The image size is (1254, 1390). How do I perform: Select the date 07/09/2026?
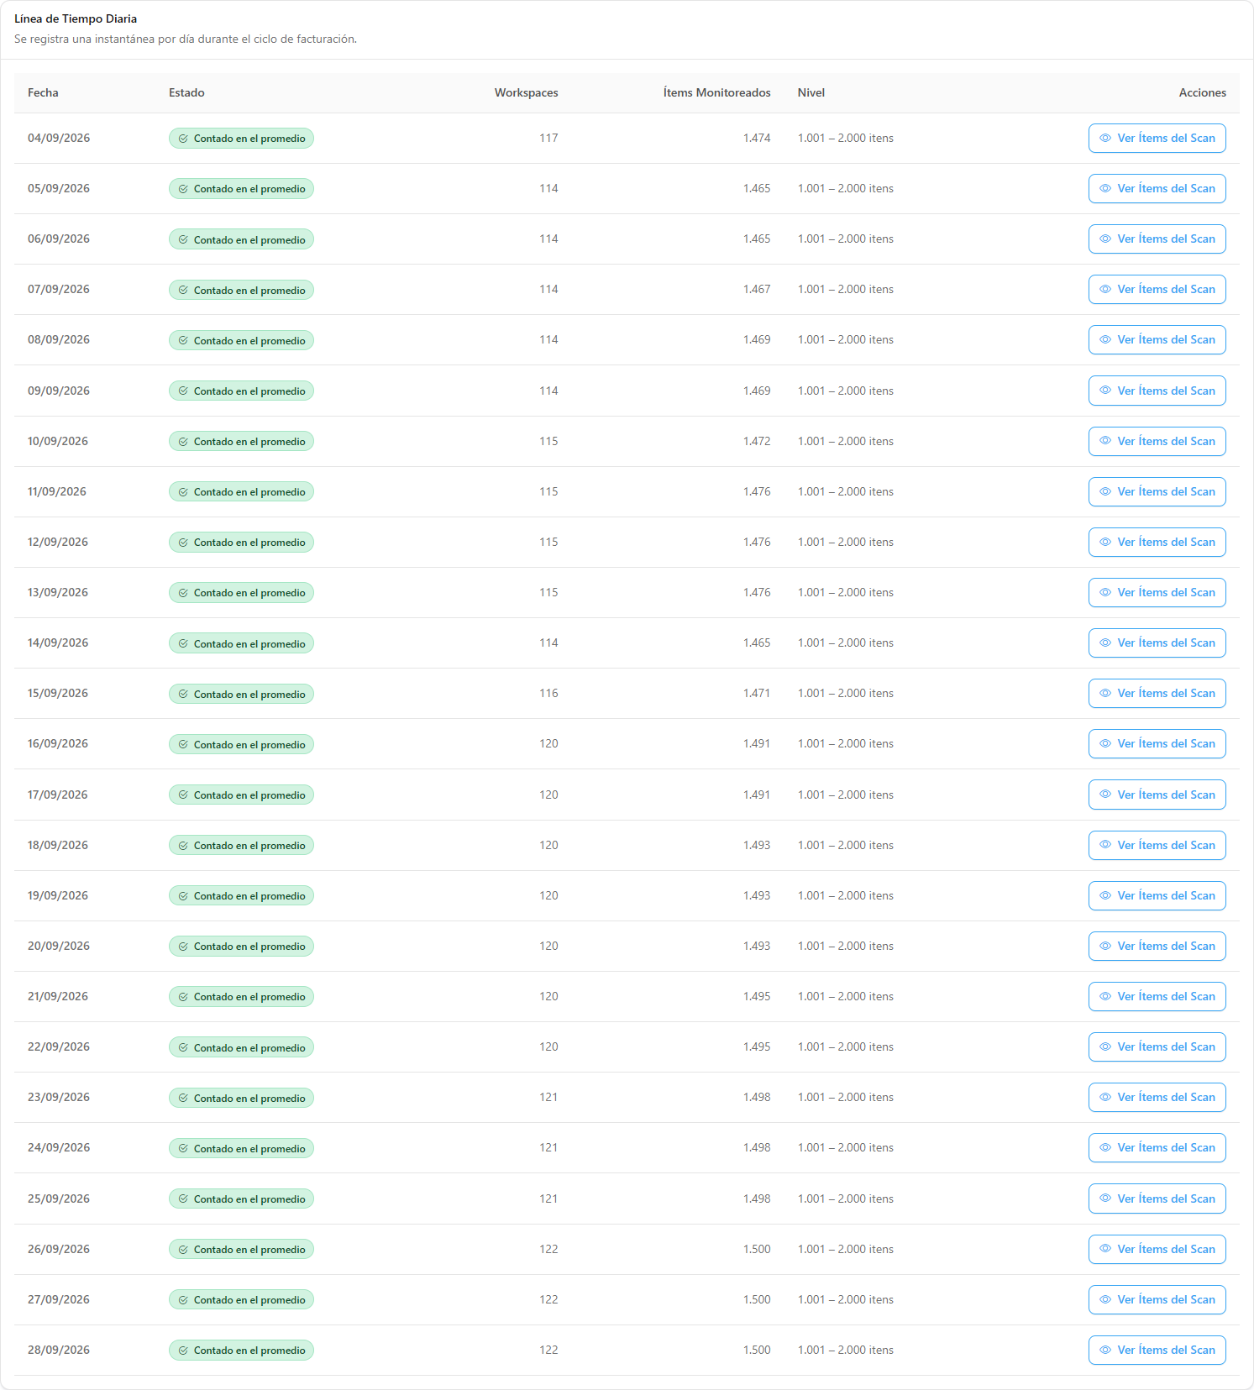(59, 290)
